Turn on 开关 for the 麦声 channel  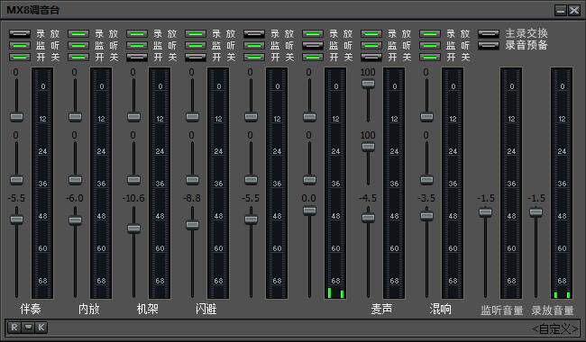tap(371, 57)
